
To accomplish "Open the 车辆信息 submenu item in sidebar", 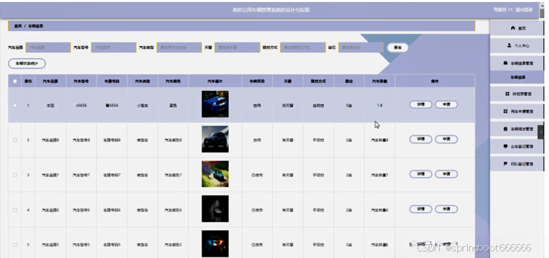I will point(517,78).
